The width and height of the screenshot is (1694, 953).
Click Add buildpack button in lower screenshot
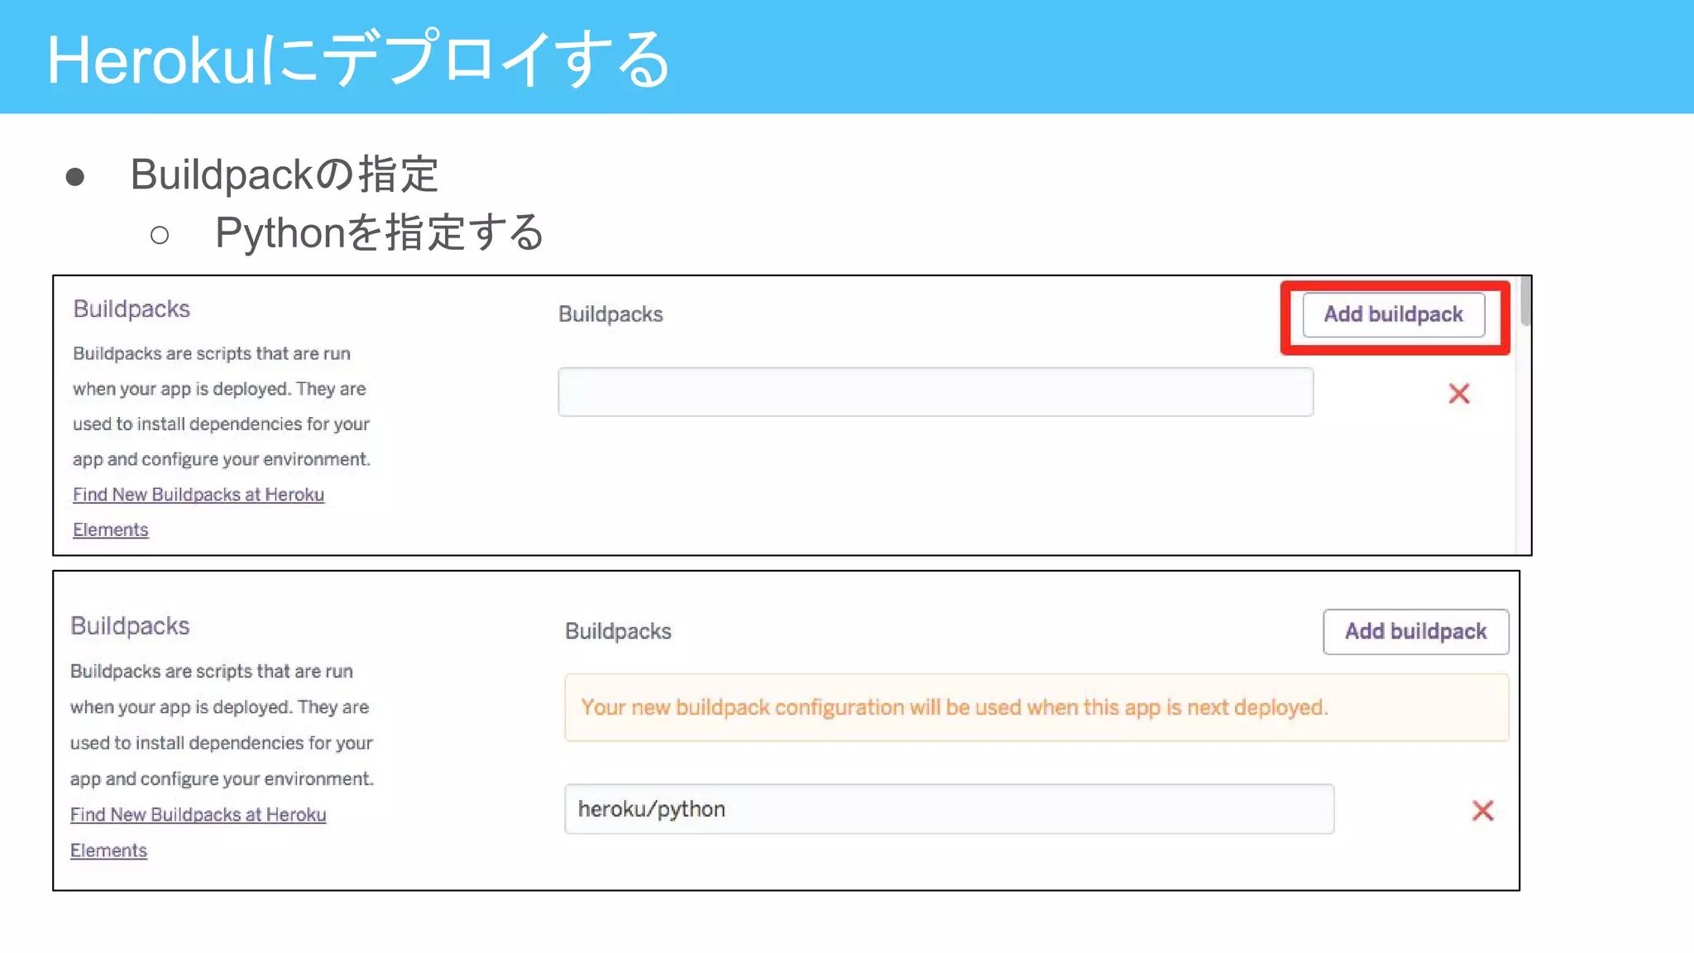click(x=1416, y=631)
